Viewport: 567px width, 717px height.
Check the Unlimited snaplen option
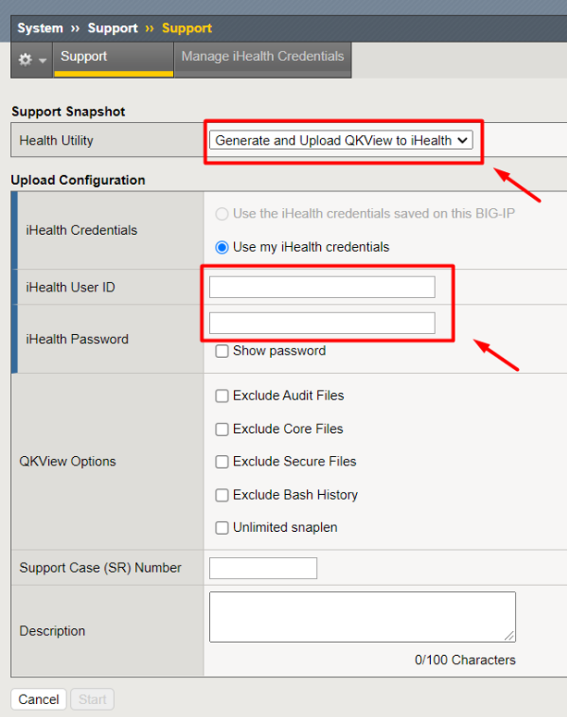[x=222, y=528]
